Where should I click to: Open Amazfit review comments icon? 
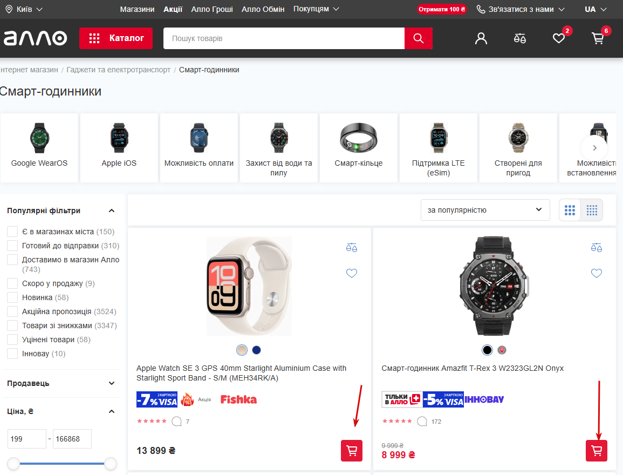[x=422, y=422]
